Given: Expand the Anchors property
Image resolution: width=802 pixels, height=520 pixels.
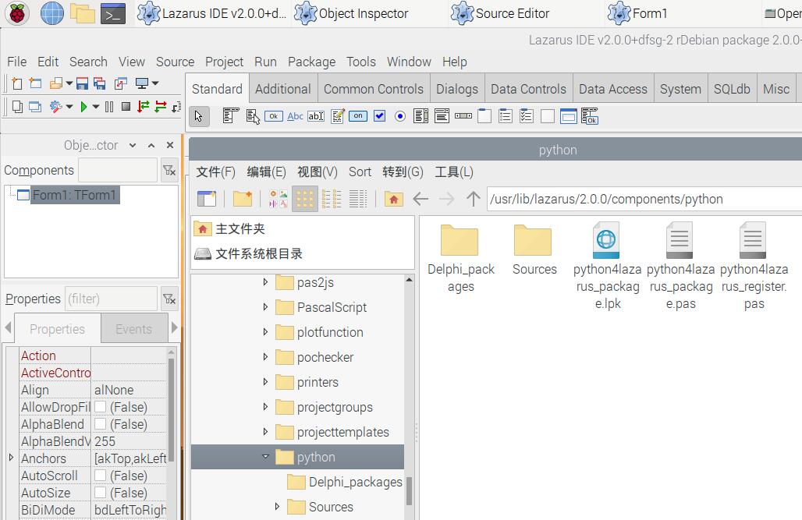Looking at the screenshot, I should tap(11, 458).
